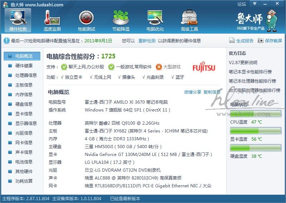Click the 保存截屏 link
Image resolution: width=286 pixels, height=203 pixels.
point(273,41)
